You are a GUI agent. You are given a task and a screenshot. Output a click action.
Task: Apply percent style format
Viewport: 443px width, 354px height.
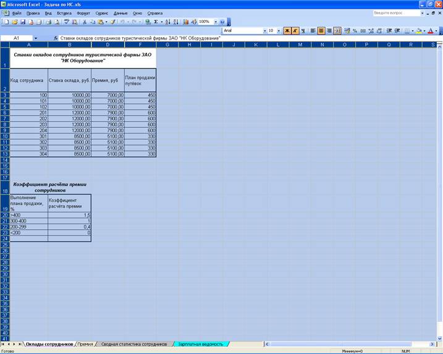[355, 30]
